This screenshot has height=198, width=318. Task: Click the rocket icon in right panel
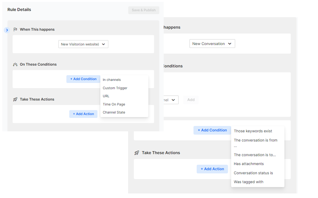pyautogui.click(x=137, y=153)
